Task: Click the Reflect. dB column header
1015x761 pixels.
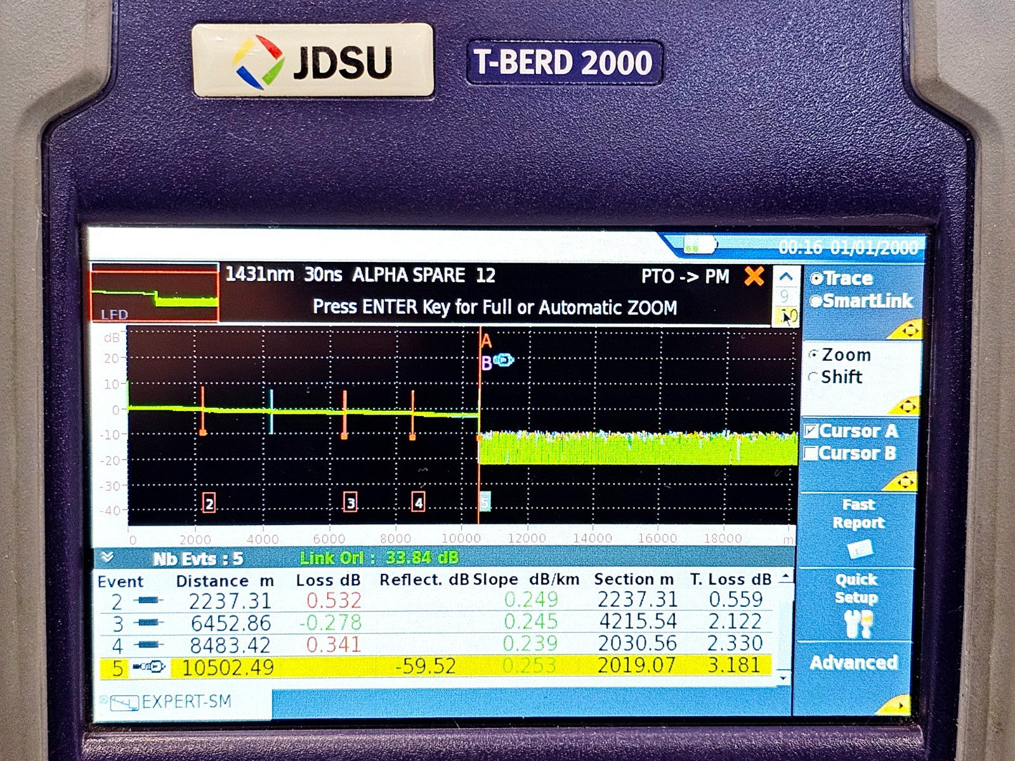Action: [x=424, y=580]
